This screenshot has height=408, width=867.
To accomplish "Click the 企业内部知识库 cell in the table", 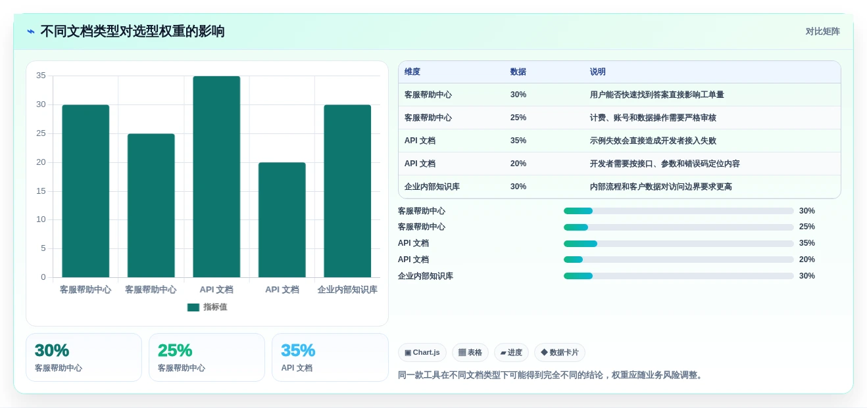I will (x=432, y=187).
